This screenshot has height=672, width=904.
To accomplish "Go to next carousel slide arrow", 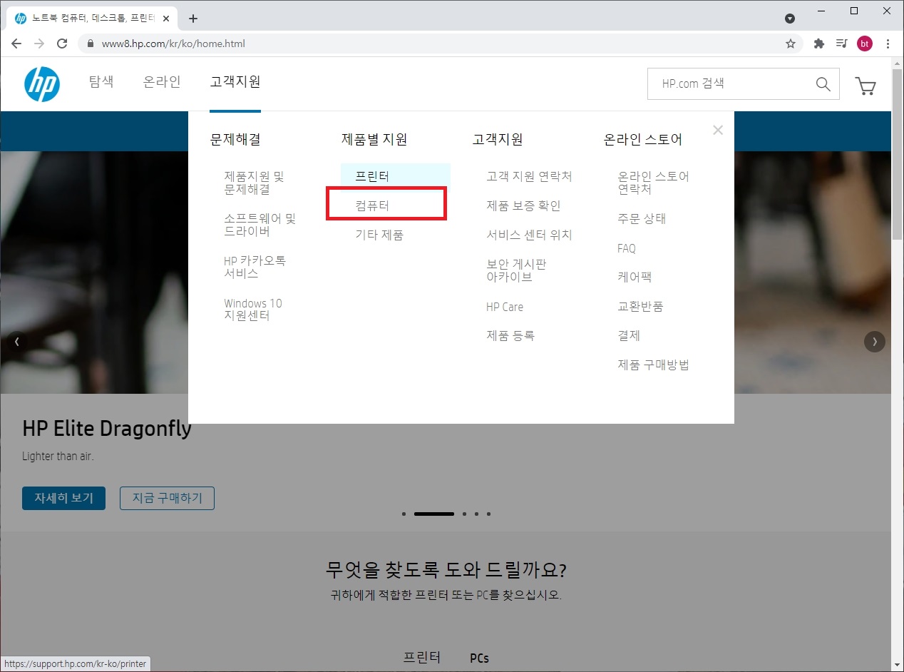I will tap(875, 342).
